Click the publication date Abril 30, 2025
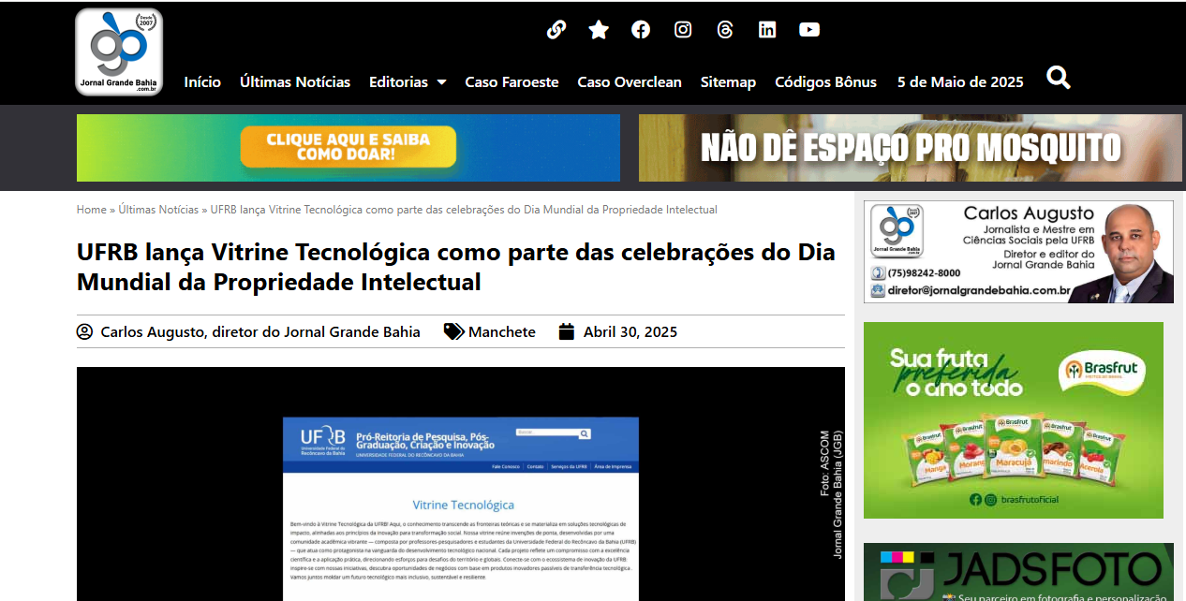1186x601 pixels. click(618, 331)
